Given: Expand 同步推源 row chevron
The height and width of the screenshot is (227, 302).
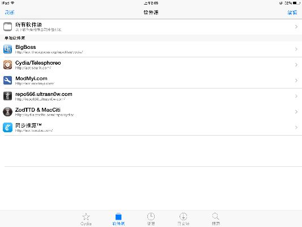Looking at the screenshot, I should 296,127.
